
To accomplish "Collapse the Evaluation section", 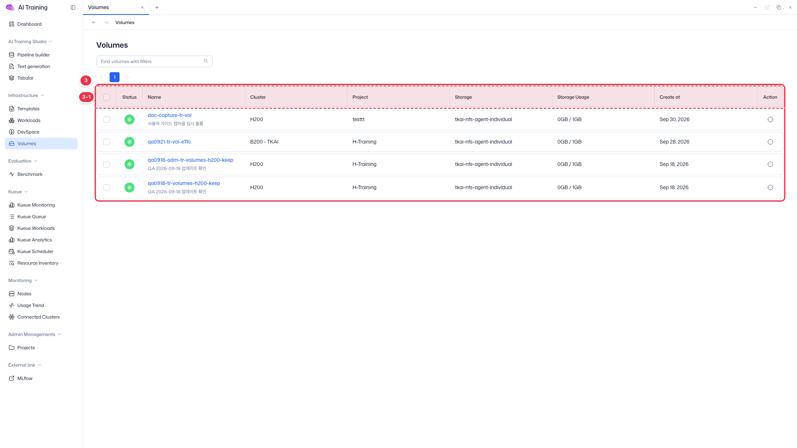I will [23, 161].
